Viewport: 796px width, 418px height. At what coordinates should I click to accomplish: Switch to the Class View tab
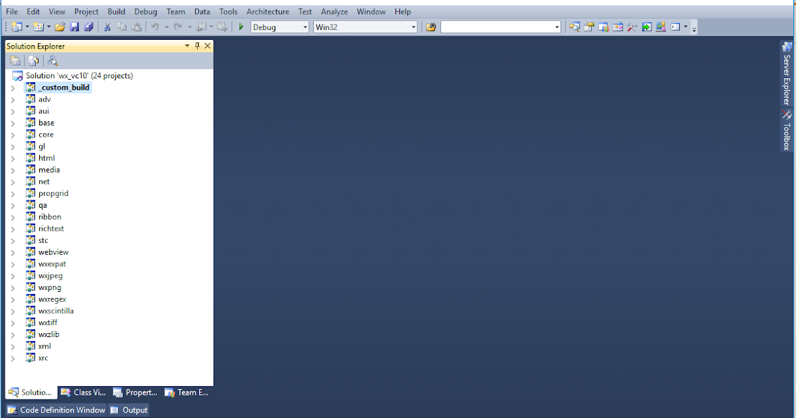pyautogui.click(x=83, y=392)
